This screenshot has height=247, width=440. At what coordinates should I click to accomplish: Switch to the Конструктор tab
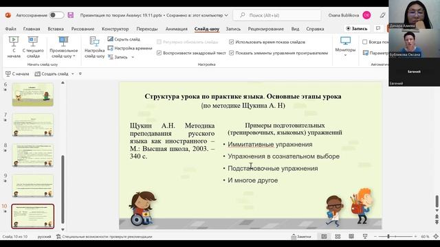115,29
